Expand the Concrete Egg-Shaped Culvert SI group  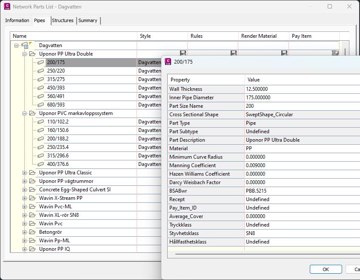[24, 190]
